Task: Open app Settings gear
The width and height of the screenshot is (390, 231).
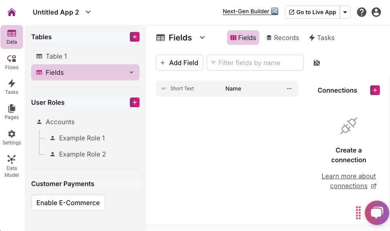Action: (12, 138)
